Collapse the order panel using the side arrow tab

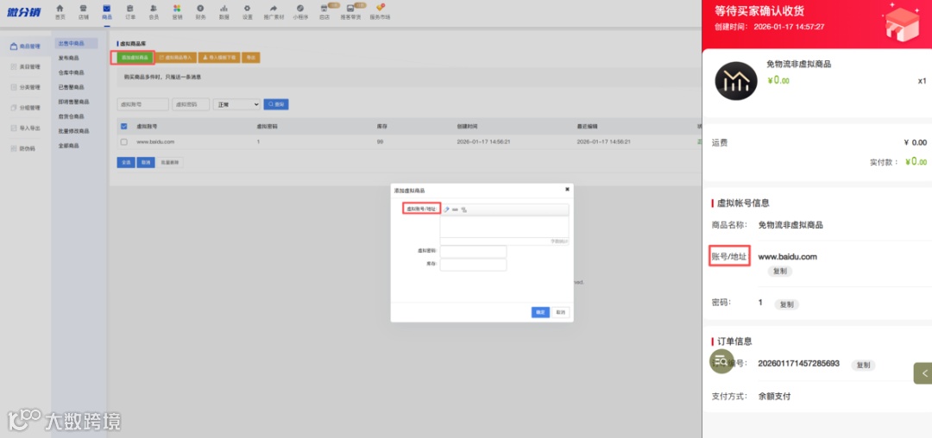click(923, 372)
